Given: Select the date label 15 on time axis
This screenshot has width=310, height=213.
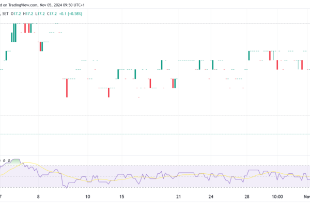Looking at the screenshot, I should click(122, 196).
